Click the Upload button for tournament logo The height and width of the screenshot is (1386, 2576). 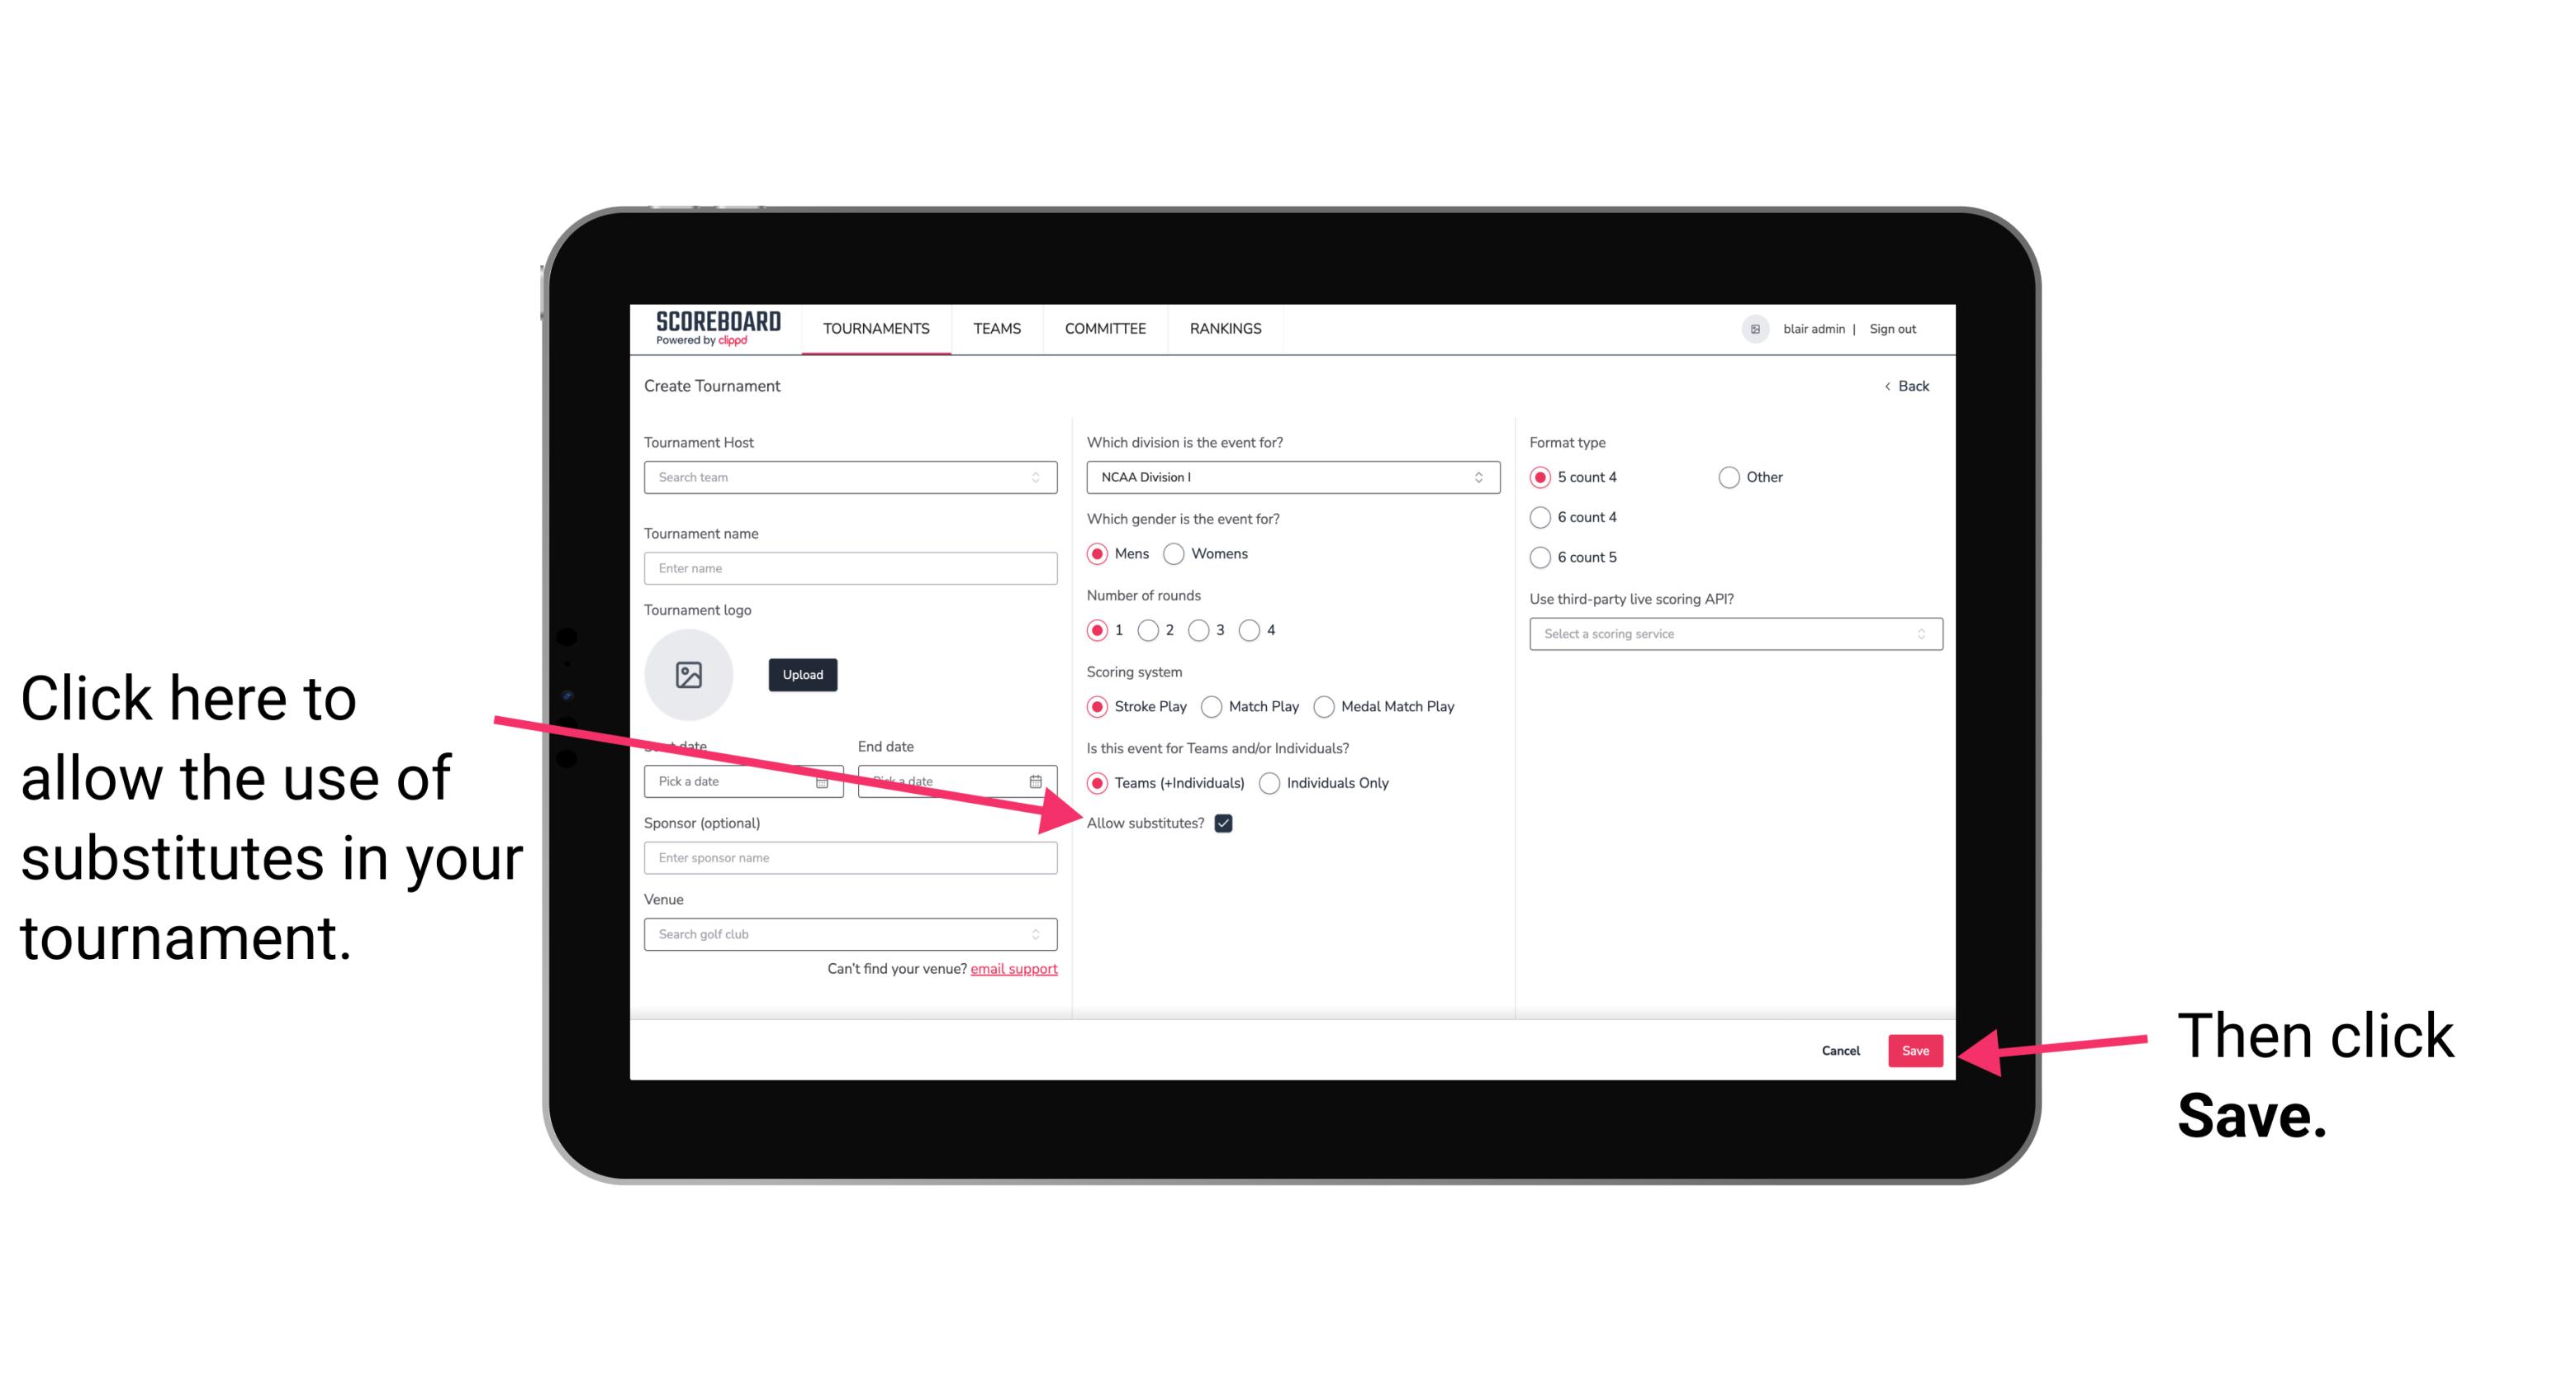click(800, 674)
